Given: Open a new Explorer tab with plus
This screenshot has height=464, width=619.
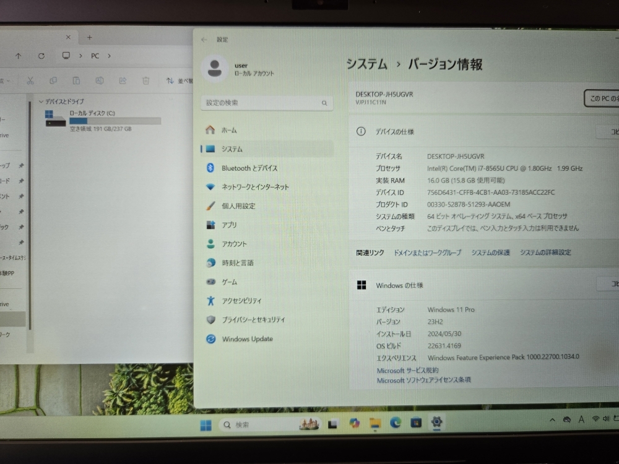Looking at the screenshot, I should tap(90, 38).
